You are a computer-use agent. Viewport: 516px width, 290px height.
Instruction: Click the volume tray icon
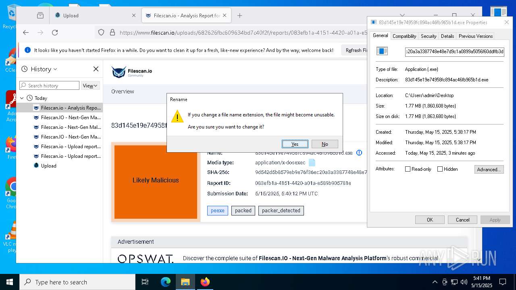tap(464, 282)
